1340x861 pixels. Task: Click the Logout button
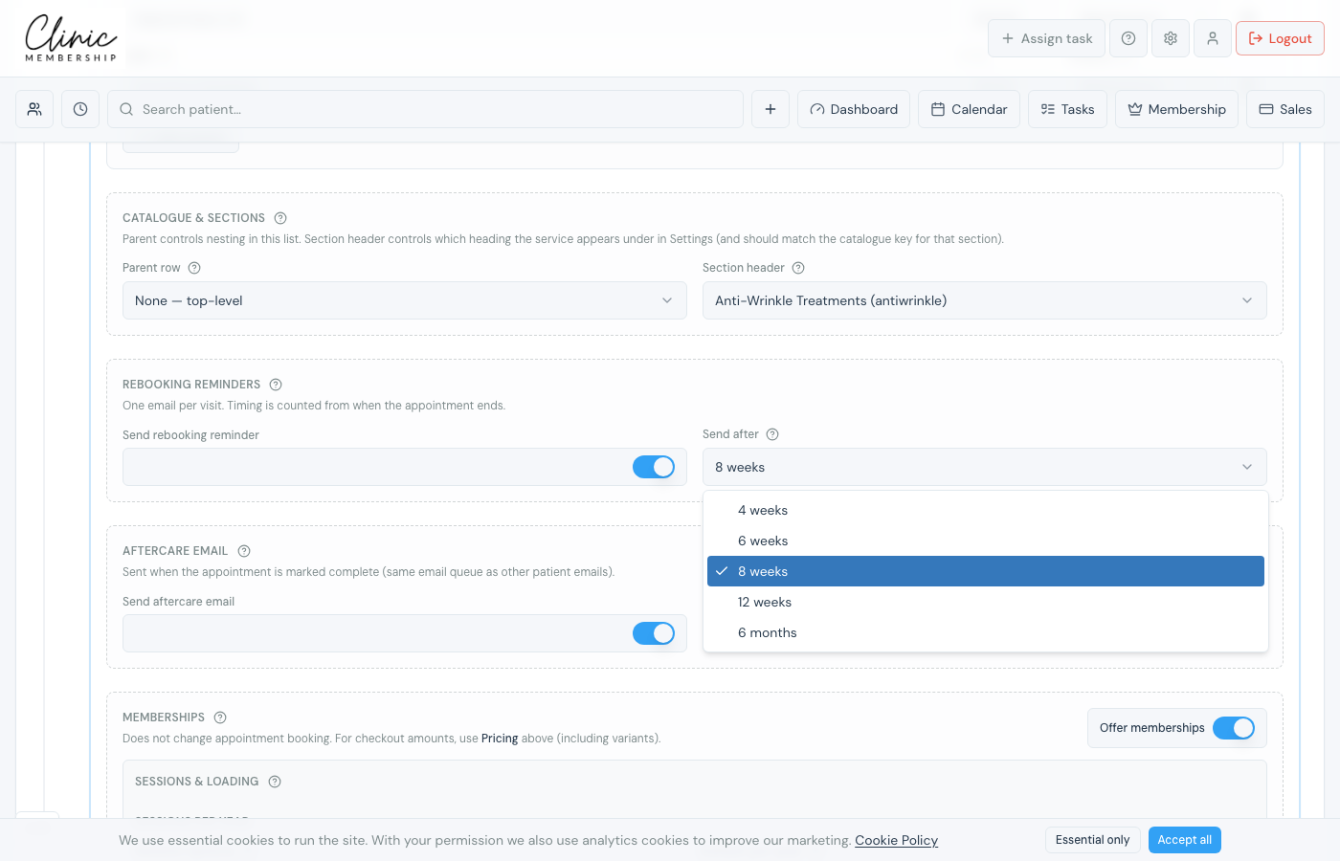[1280, 38]
